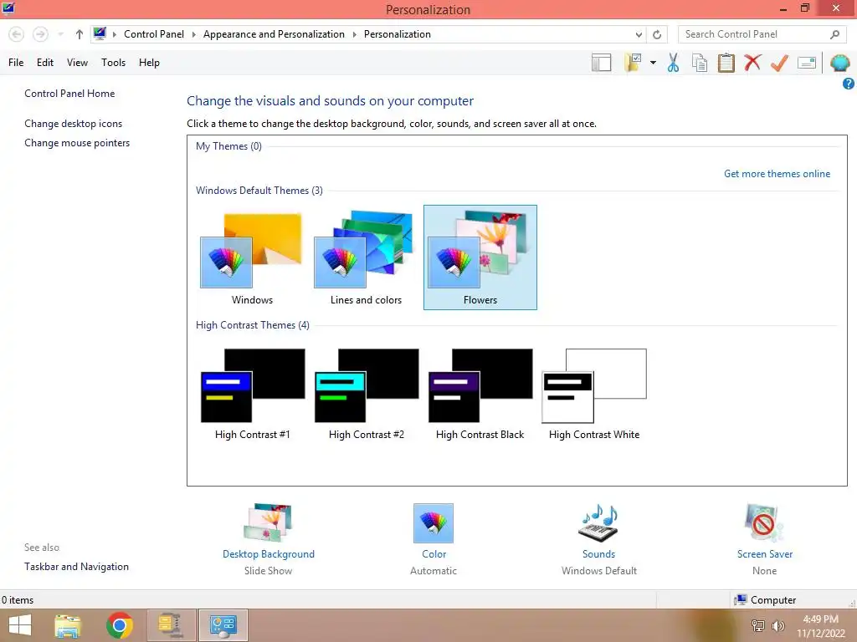
Task: Click the Up one level arrow
Action: click(80, 34)
